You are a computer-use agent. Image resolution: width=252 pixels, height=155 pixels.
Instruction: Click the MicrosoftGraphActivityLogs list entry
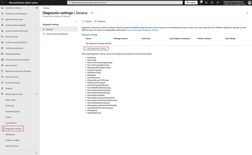click(99, 90)
